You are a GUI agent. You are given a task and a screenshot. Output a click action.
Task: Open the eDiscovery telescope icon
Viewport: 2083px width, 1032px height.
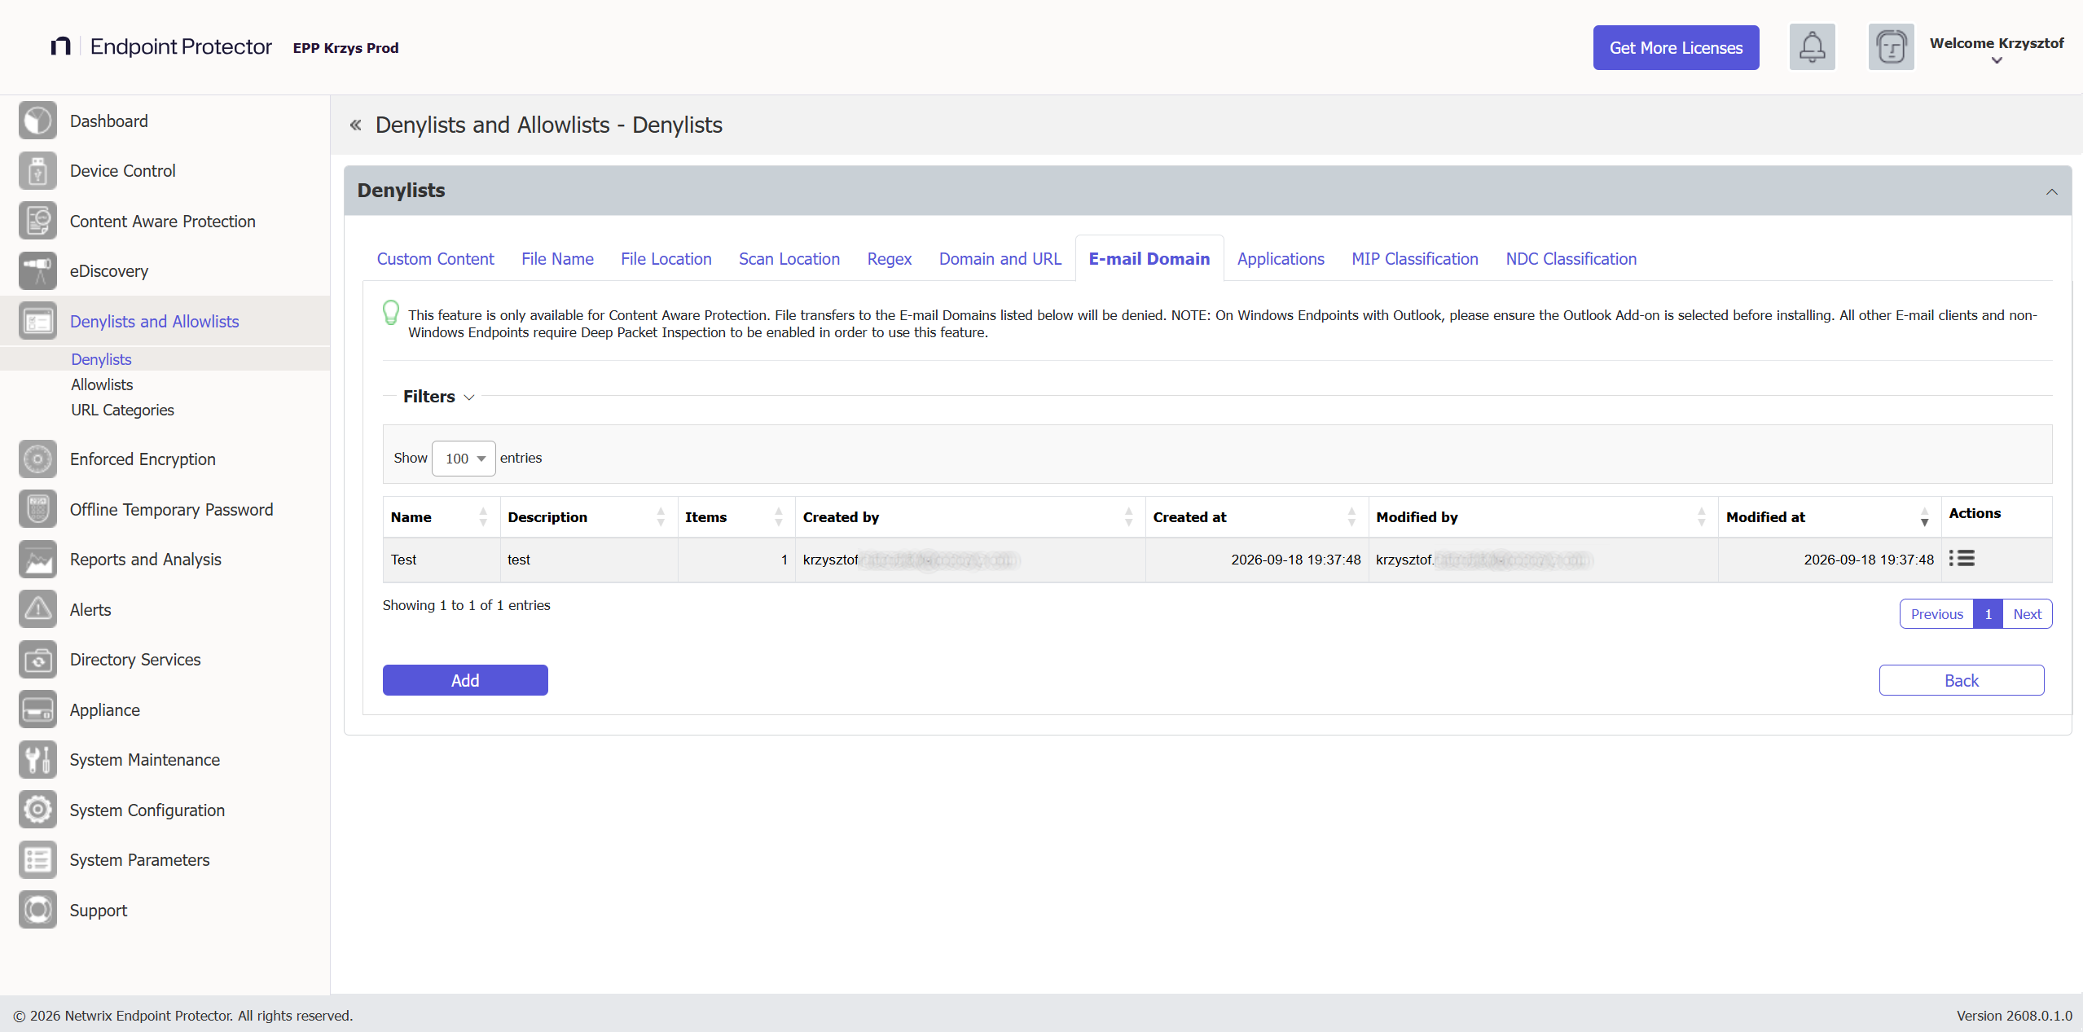coord(37,271)
